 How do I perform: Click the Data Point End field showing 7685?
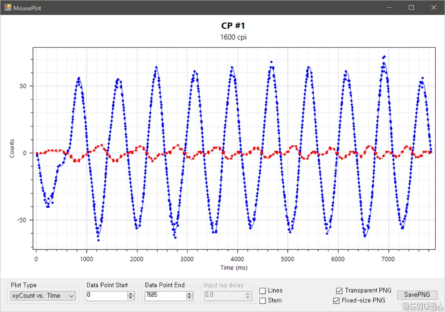tap(166, 295)
